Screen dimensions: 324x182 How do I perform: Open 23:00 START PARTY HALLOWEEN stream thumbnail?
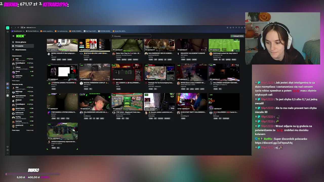pos(192,102)
